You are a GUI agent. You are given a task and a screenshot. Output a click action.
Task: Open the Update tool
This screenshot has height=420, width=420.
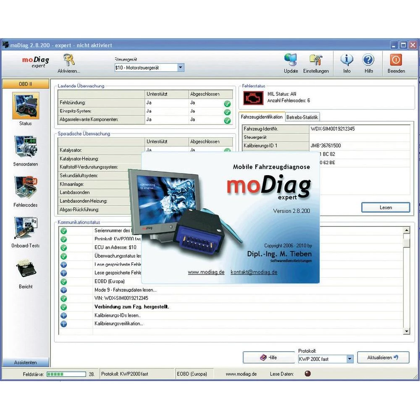[291, 60]
